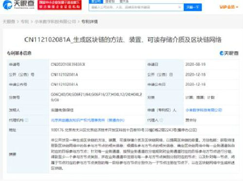Screen dimensions: 243x181
Task: Click the help icon next to 代理人
Action: (161, 120)
